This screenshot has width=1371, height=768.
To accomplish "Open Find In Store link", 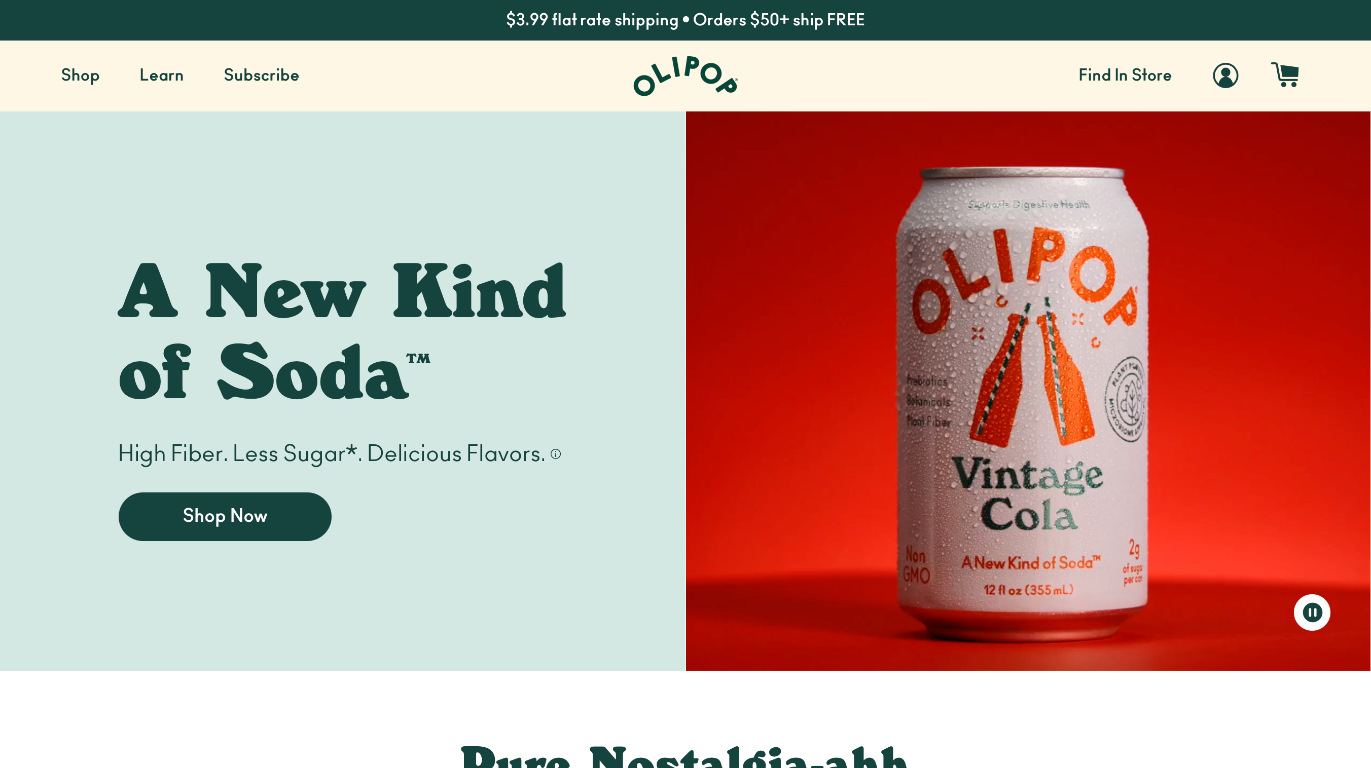I will point(1125,75).
